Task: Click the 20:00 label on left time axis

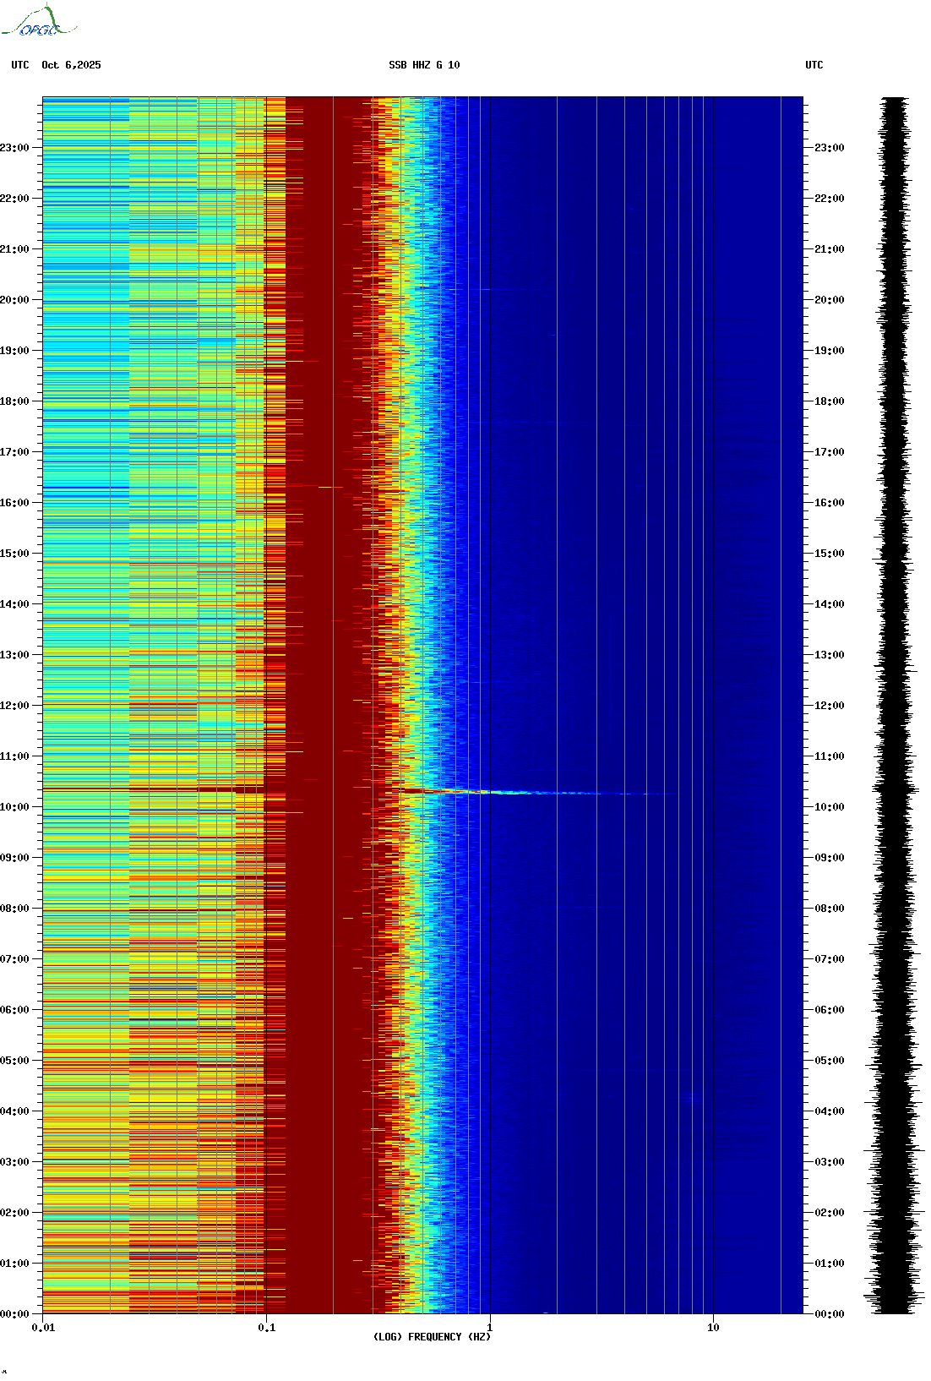Action: coord(14,300)
